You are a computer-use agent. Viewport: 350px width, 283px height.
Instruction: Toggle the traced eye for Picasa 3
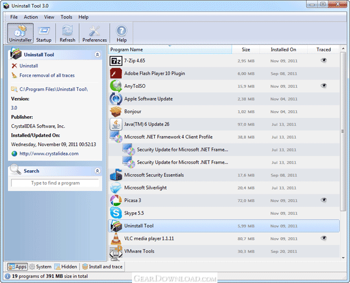pos(323,200)
